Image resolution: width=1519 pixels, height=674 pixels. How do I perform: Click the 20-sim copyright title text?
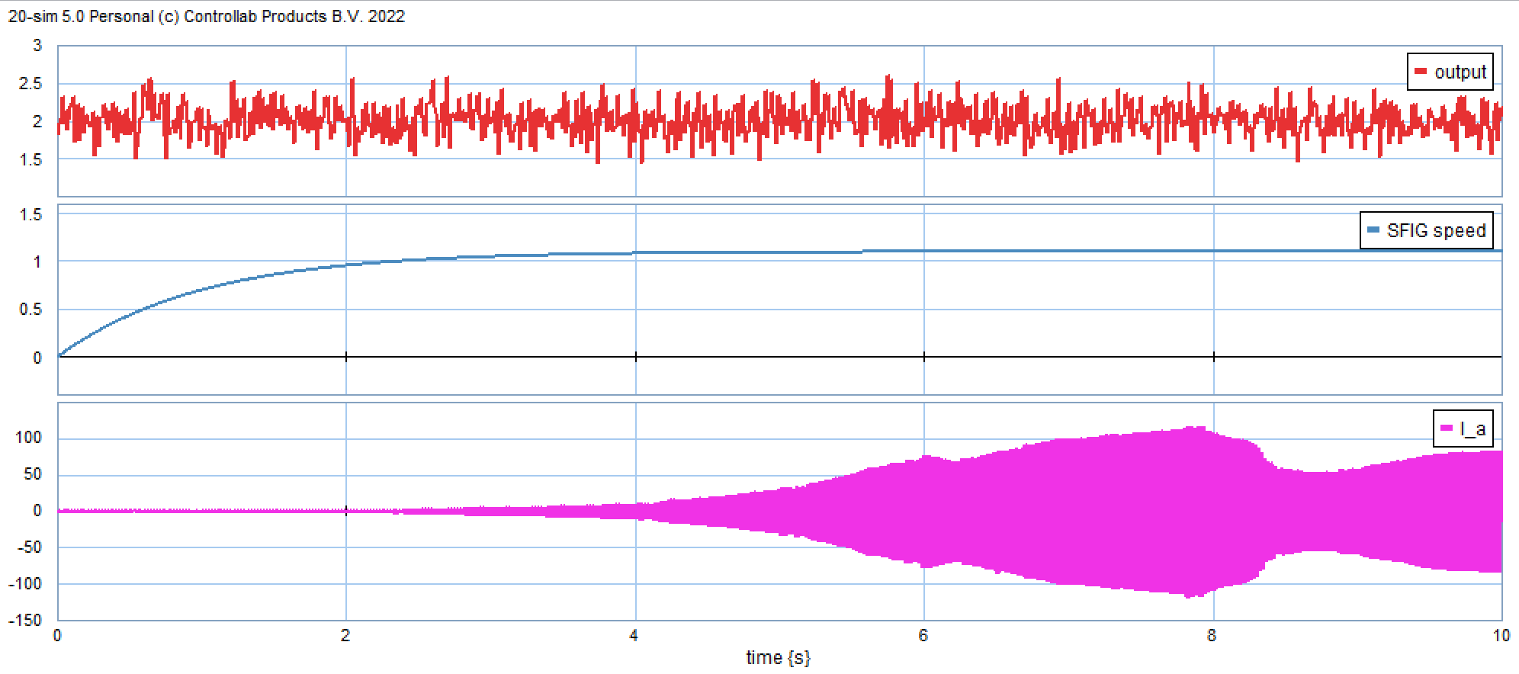[x=207, y=16]
